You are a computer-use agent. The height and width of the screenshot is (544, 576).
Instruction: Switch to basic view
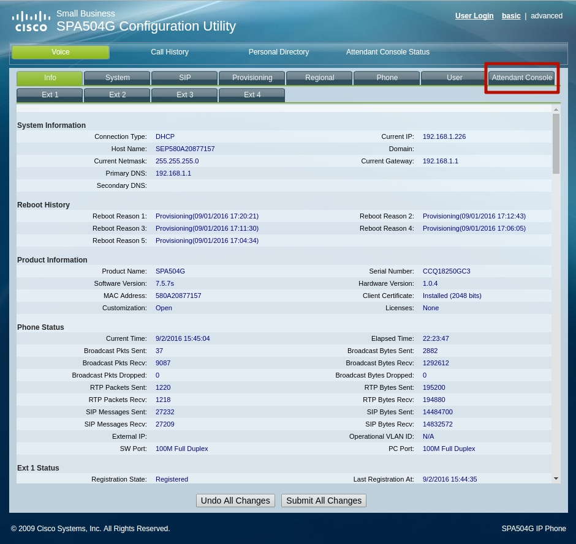pyautogui.click(x=511, y=16)
